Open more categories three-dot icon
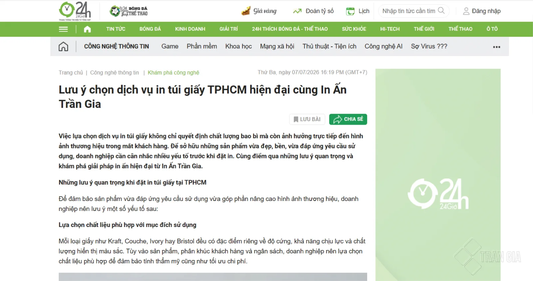This screenshot has height=281, width=533. 497,47
